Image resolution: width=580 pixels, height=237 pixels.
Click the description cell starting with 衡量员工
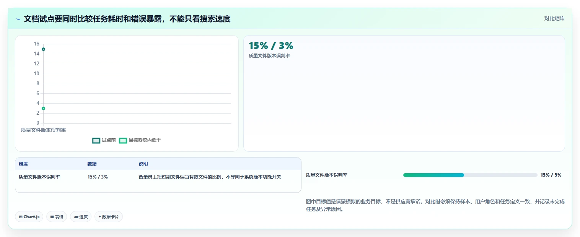(x=210, y=177)
